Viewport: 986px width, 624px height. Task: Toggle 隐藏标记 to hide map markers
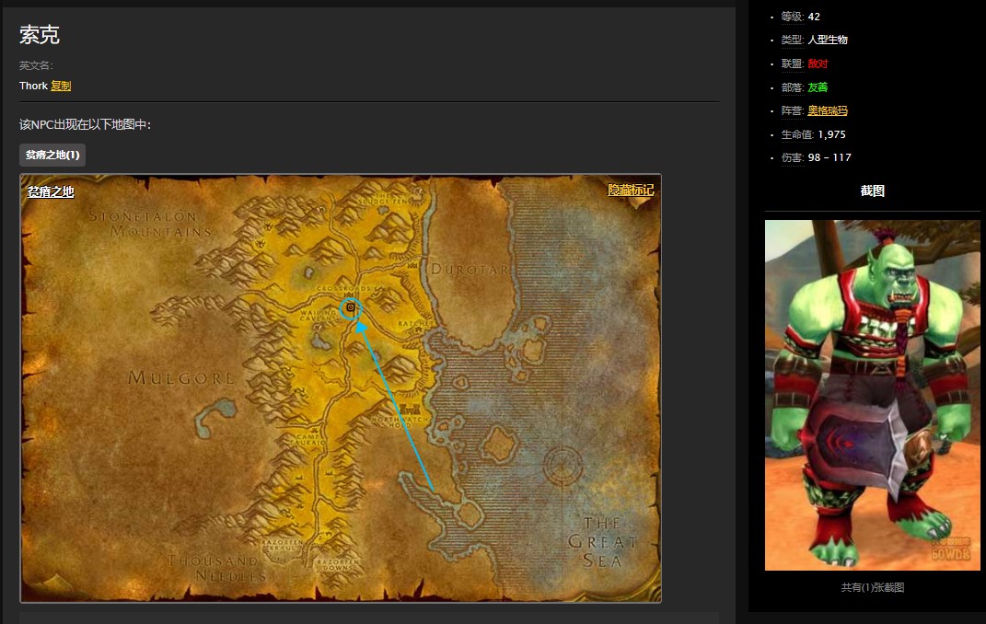[x=631, y=191]
